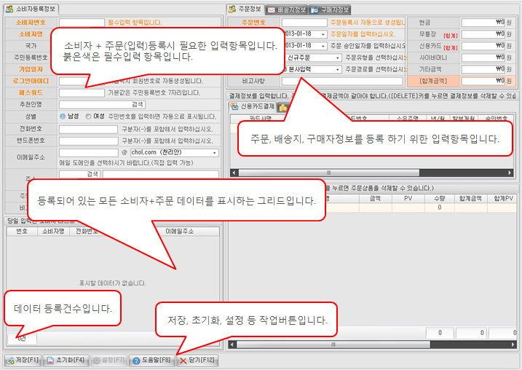The image size is (522, 370).
Task: Click the address 검색 search button
Action: (93, 174)
